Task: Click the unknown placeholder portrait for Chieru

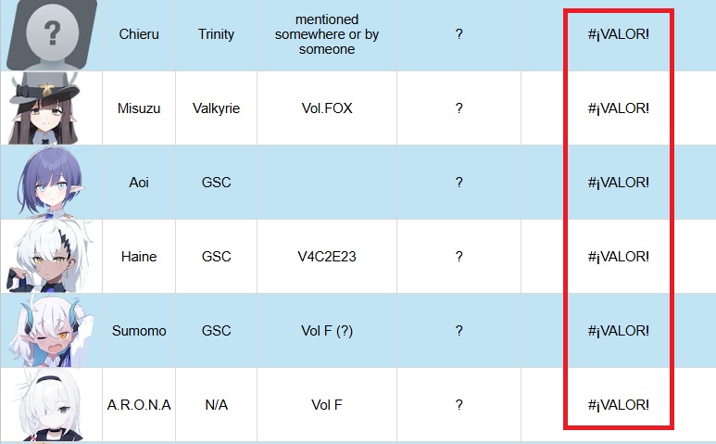Action: click(52, 35)
